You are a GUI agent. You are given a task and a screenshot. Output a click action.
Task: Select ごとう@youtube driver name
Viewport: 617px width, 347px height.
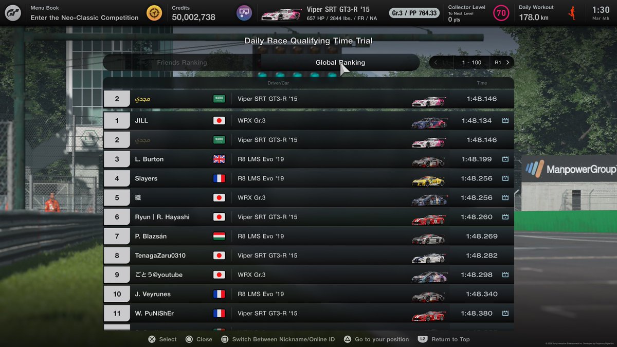tap(158, 275)
